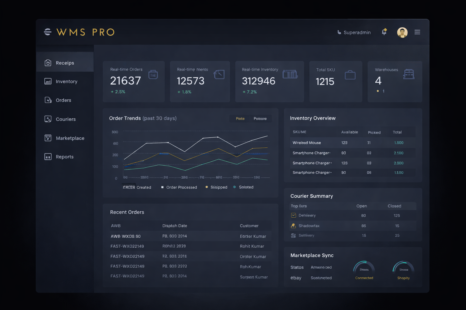Expand the WMS Pro logo menu
The height and width of the screenshot is (310, 466).
(x=48, y=32)
